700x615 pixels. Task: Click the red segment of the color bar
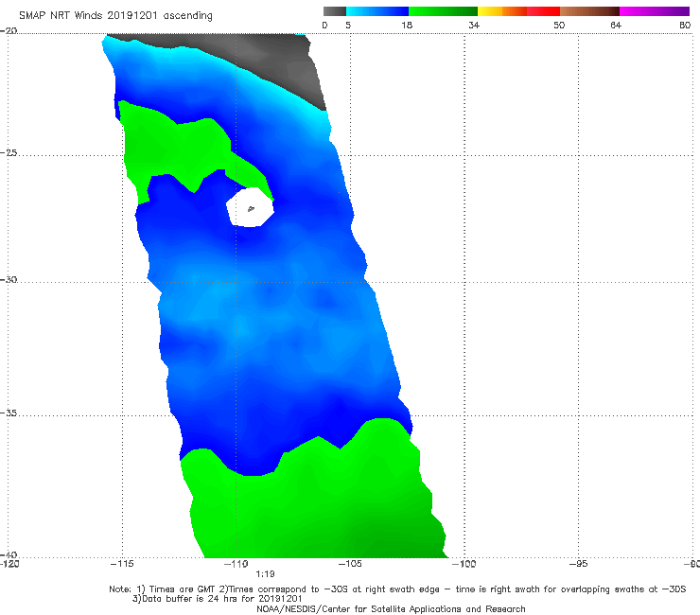click(543, 11)
